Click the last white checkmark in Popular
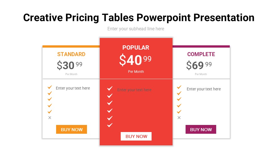 110,125
